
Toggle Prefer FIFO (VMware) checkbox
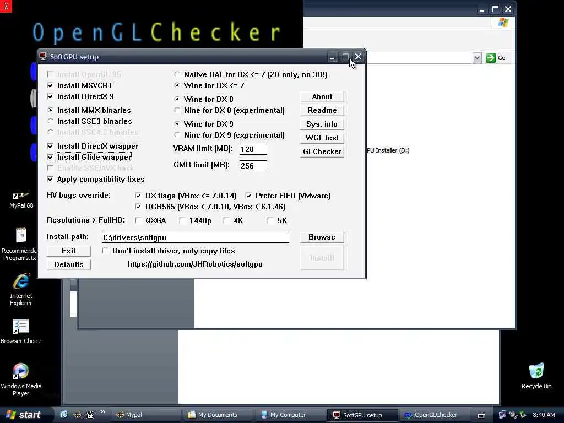click(x=248, y=196)
